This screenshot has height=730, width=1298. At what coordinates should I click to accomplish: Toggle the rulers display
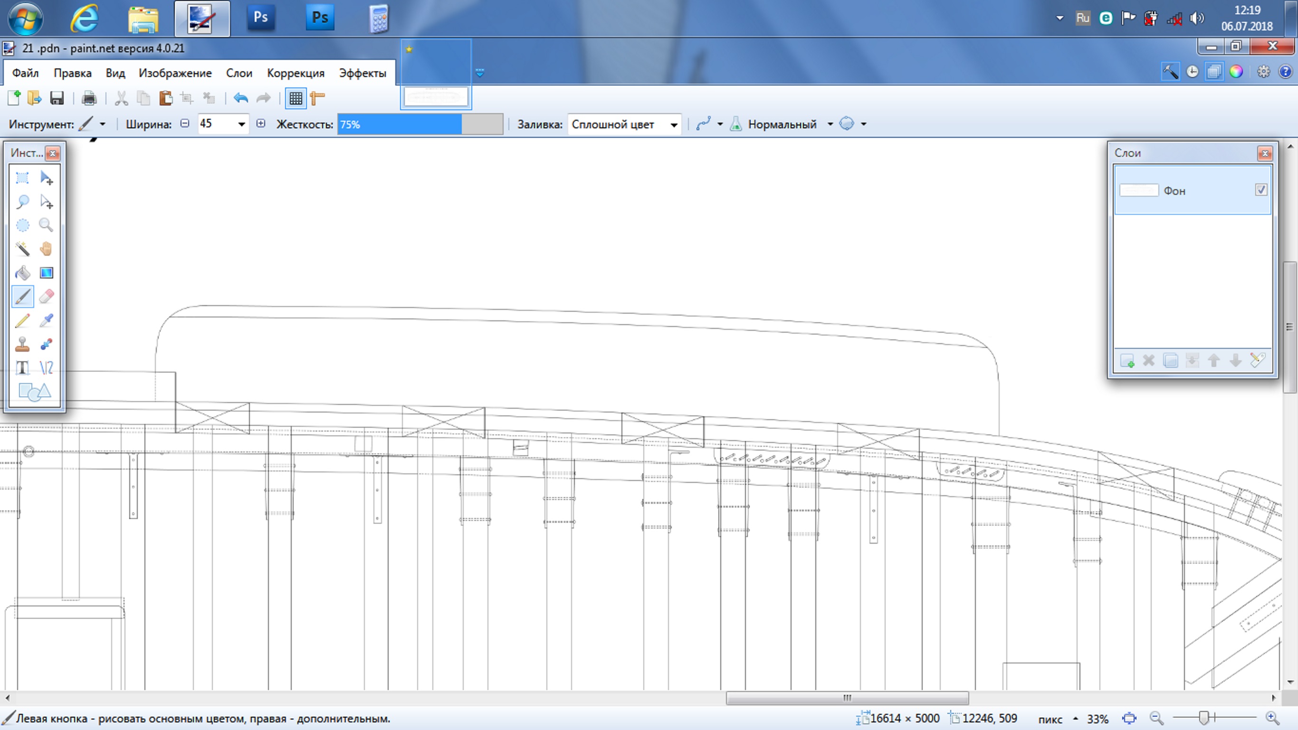coord(317,98)
